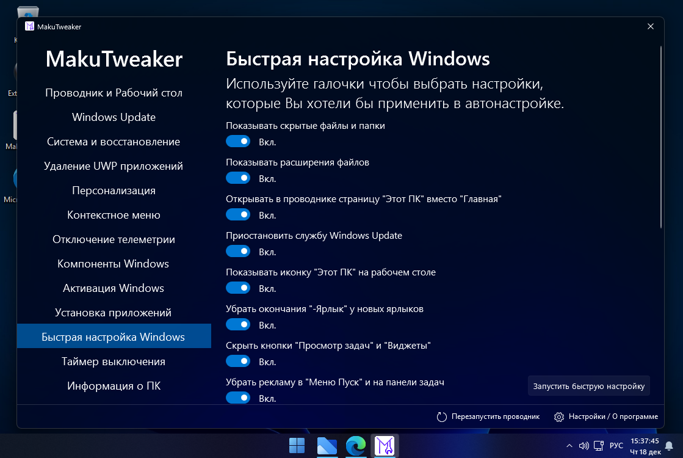Image resolution: width=683 pixels, height=458 pixels.
Task: Open the 'Проводник и Рабочий стол' section
Action: 114,93
